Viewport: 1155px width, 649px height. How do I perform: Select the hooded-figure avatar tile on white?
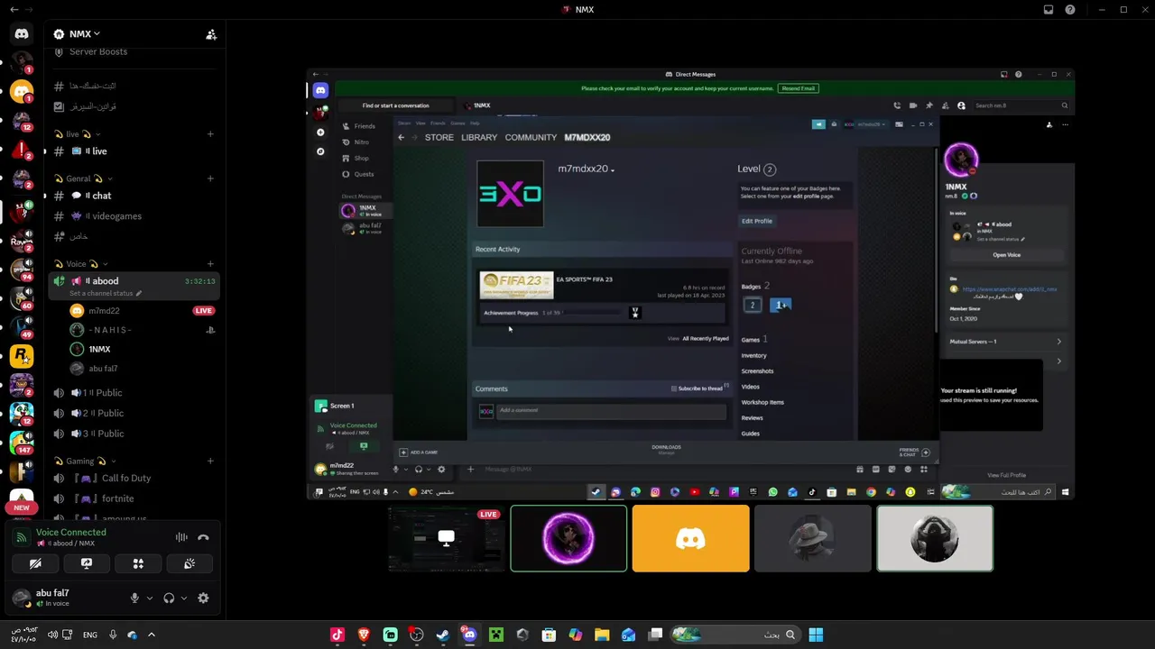tap(935, 539)
